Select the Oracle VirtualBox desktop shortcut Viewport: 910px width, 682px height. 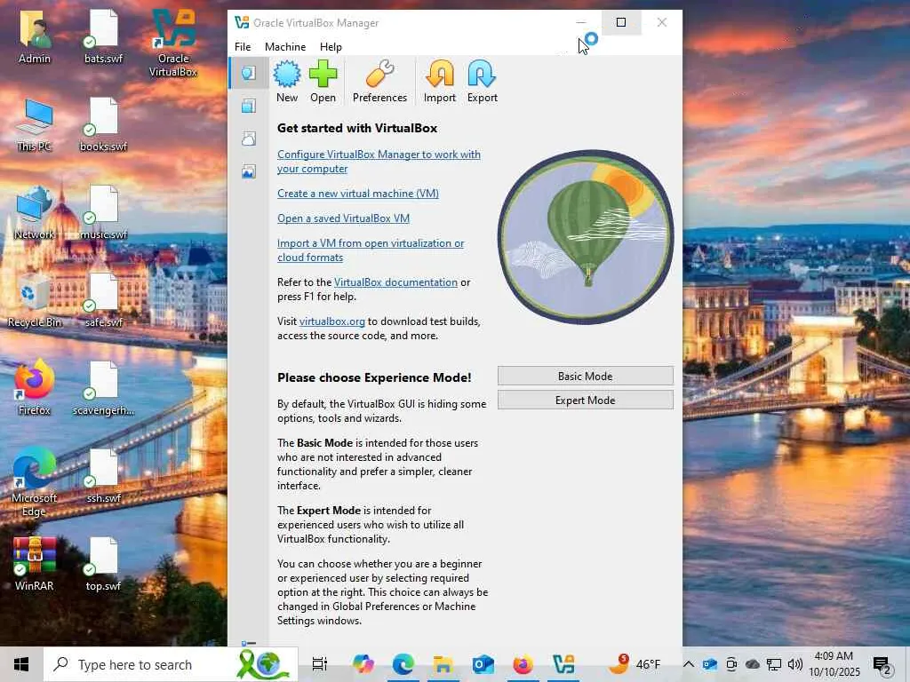(x=173, y=44)
